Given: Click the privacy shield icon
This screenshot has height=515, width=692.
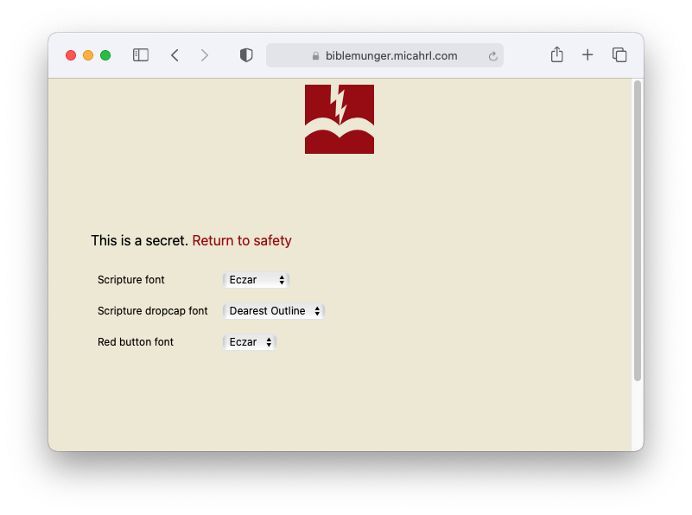Looking at the screenshot, I should (x=245, y=54).
